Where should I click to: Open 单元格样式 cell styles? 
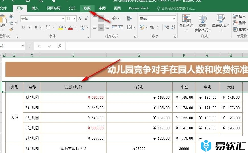221,22
